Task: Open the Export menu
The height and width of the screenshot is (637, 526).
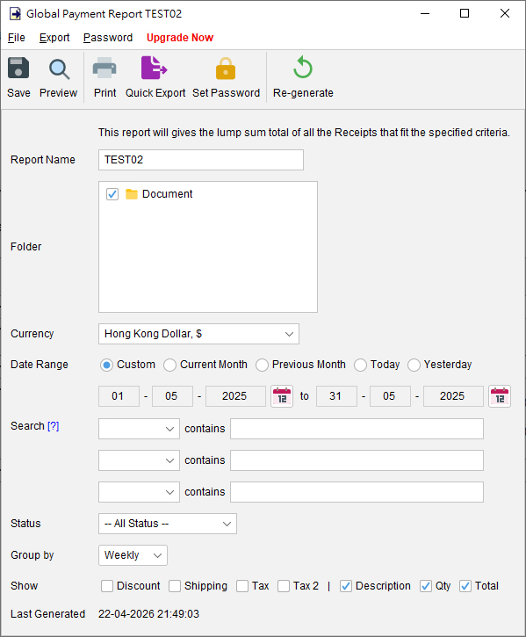Action: pos(54,38)
